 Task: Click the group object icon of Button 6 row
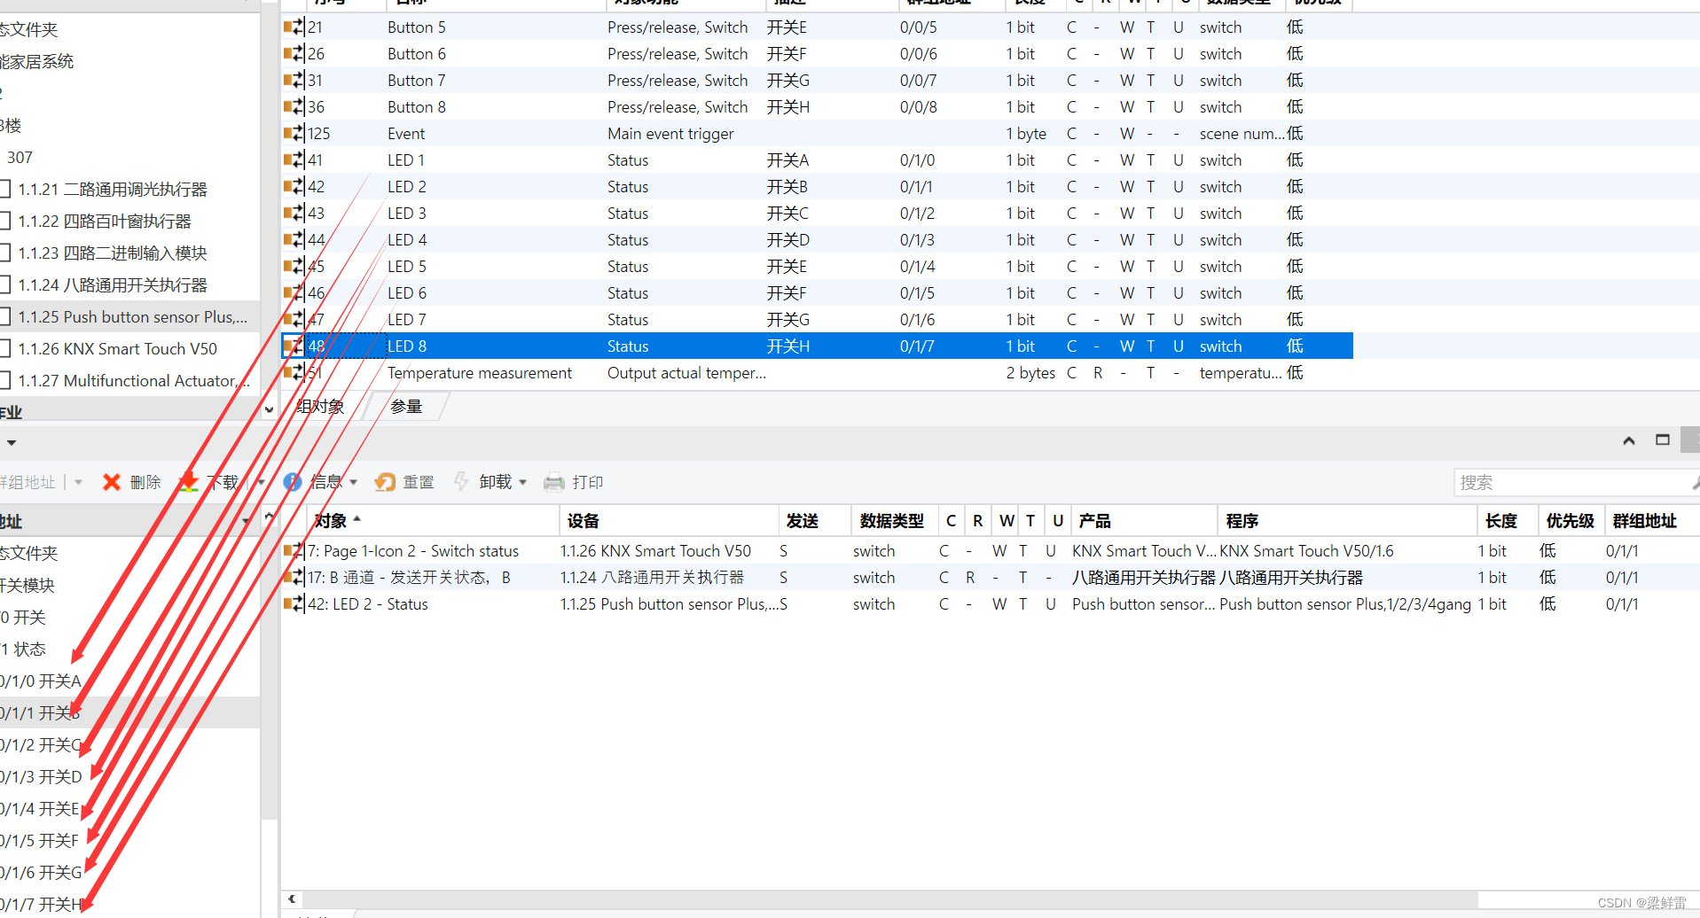tap(294, 54)
